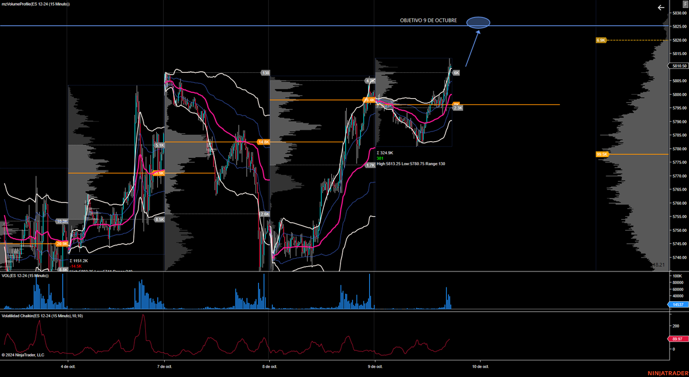
Task: Click the High:5813.25 Low:5780.75 range text
Action: (x=411, y=164)
